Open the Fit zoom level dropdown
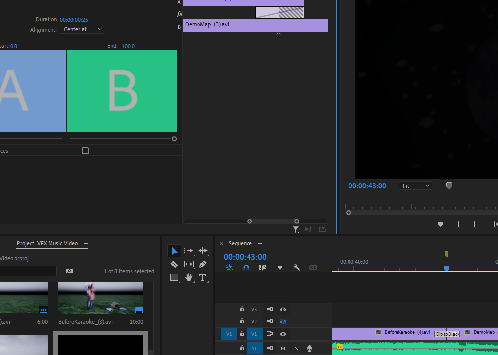This screenshot has width=498, height=355. point(415,186)
